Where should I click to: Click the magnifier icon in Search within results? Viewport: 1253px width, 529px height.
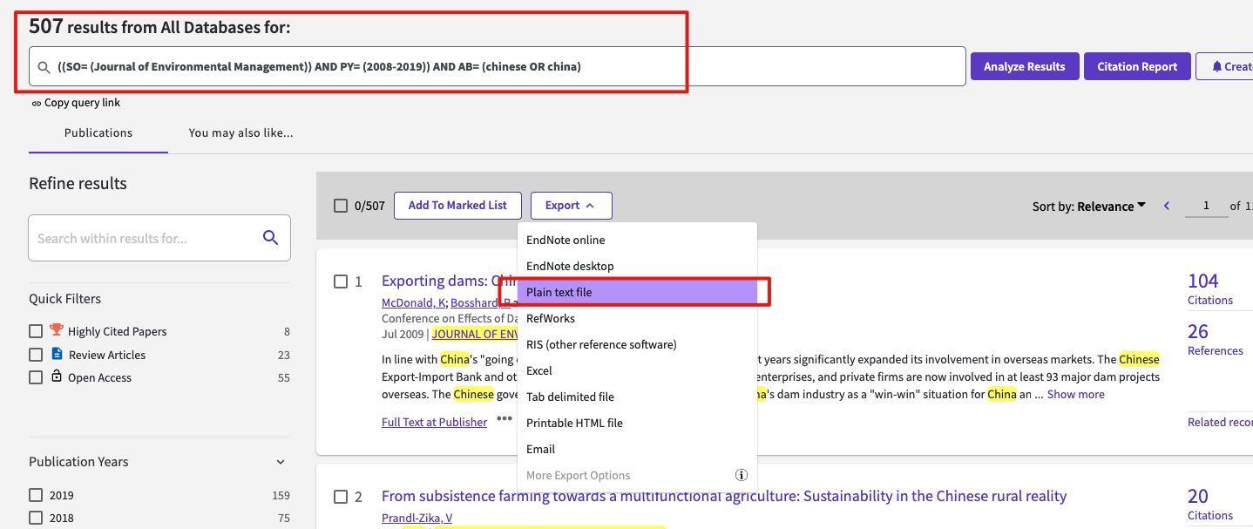270,238
